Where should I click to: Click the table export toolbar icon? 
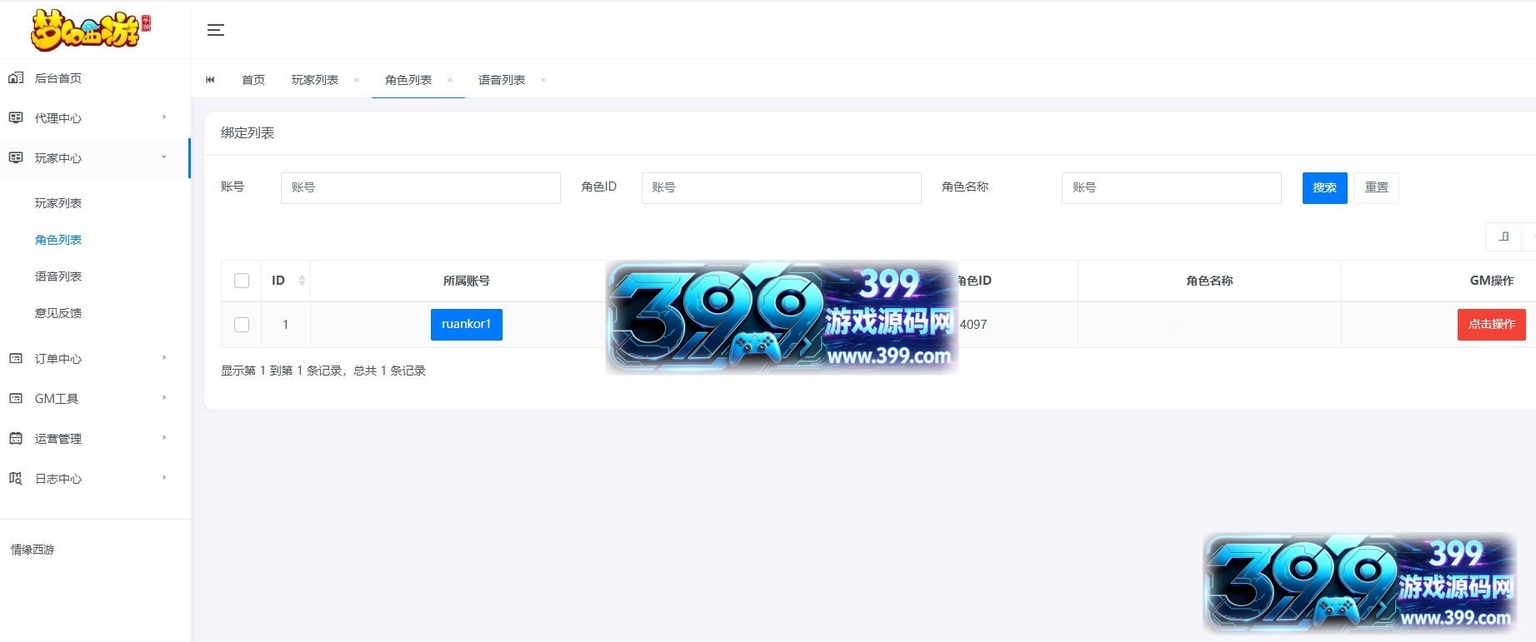(1504, 236)
